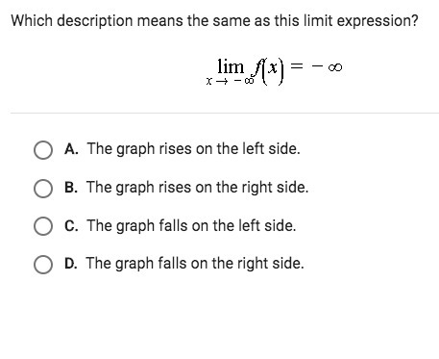Click the bold letter C label
Image resolution: width=439 pixels, height=359 pixels.
[x=71, y=225]
